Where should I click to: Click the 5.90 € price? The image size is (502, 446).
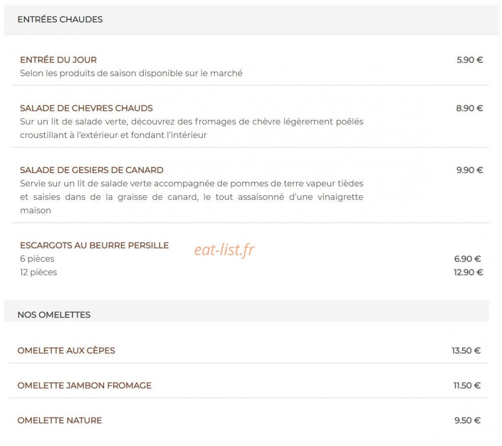click(x=470, y=60)
